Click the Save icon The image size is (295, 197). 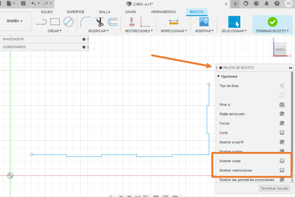23,4
